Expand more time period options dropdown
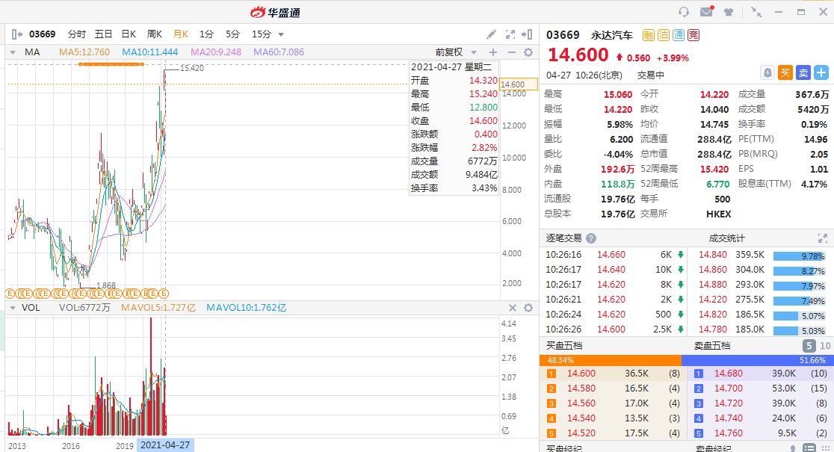834x452 pixels. click(281, 34)
